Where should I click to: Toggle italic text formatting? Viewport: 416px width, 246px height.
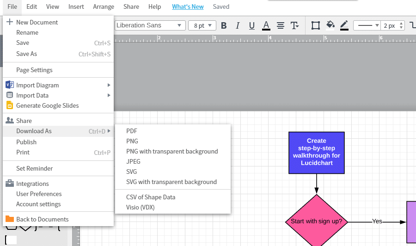tap(238, 25)
